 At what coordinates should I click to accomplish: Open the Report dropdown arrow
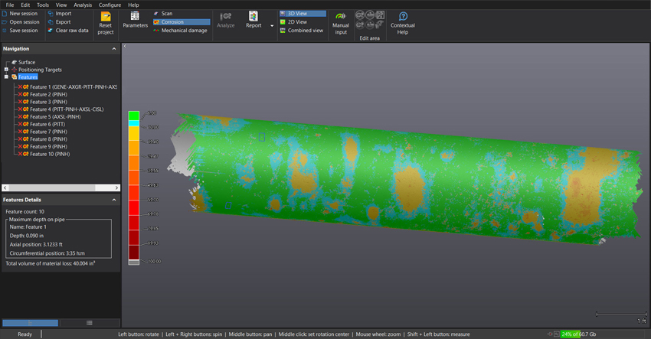click(x=272, y=25)
